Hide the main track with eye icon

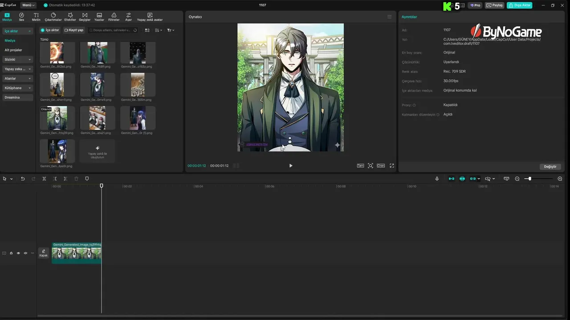click(18, 253)
